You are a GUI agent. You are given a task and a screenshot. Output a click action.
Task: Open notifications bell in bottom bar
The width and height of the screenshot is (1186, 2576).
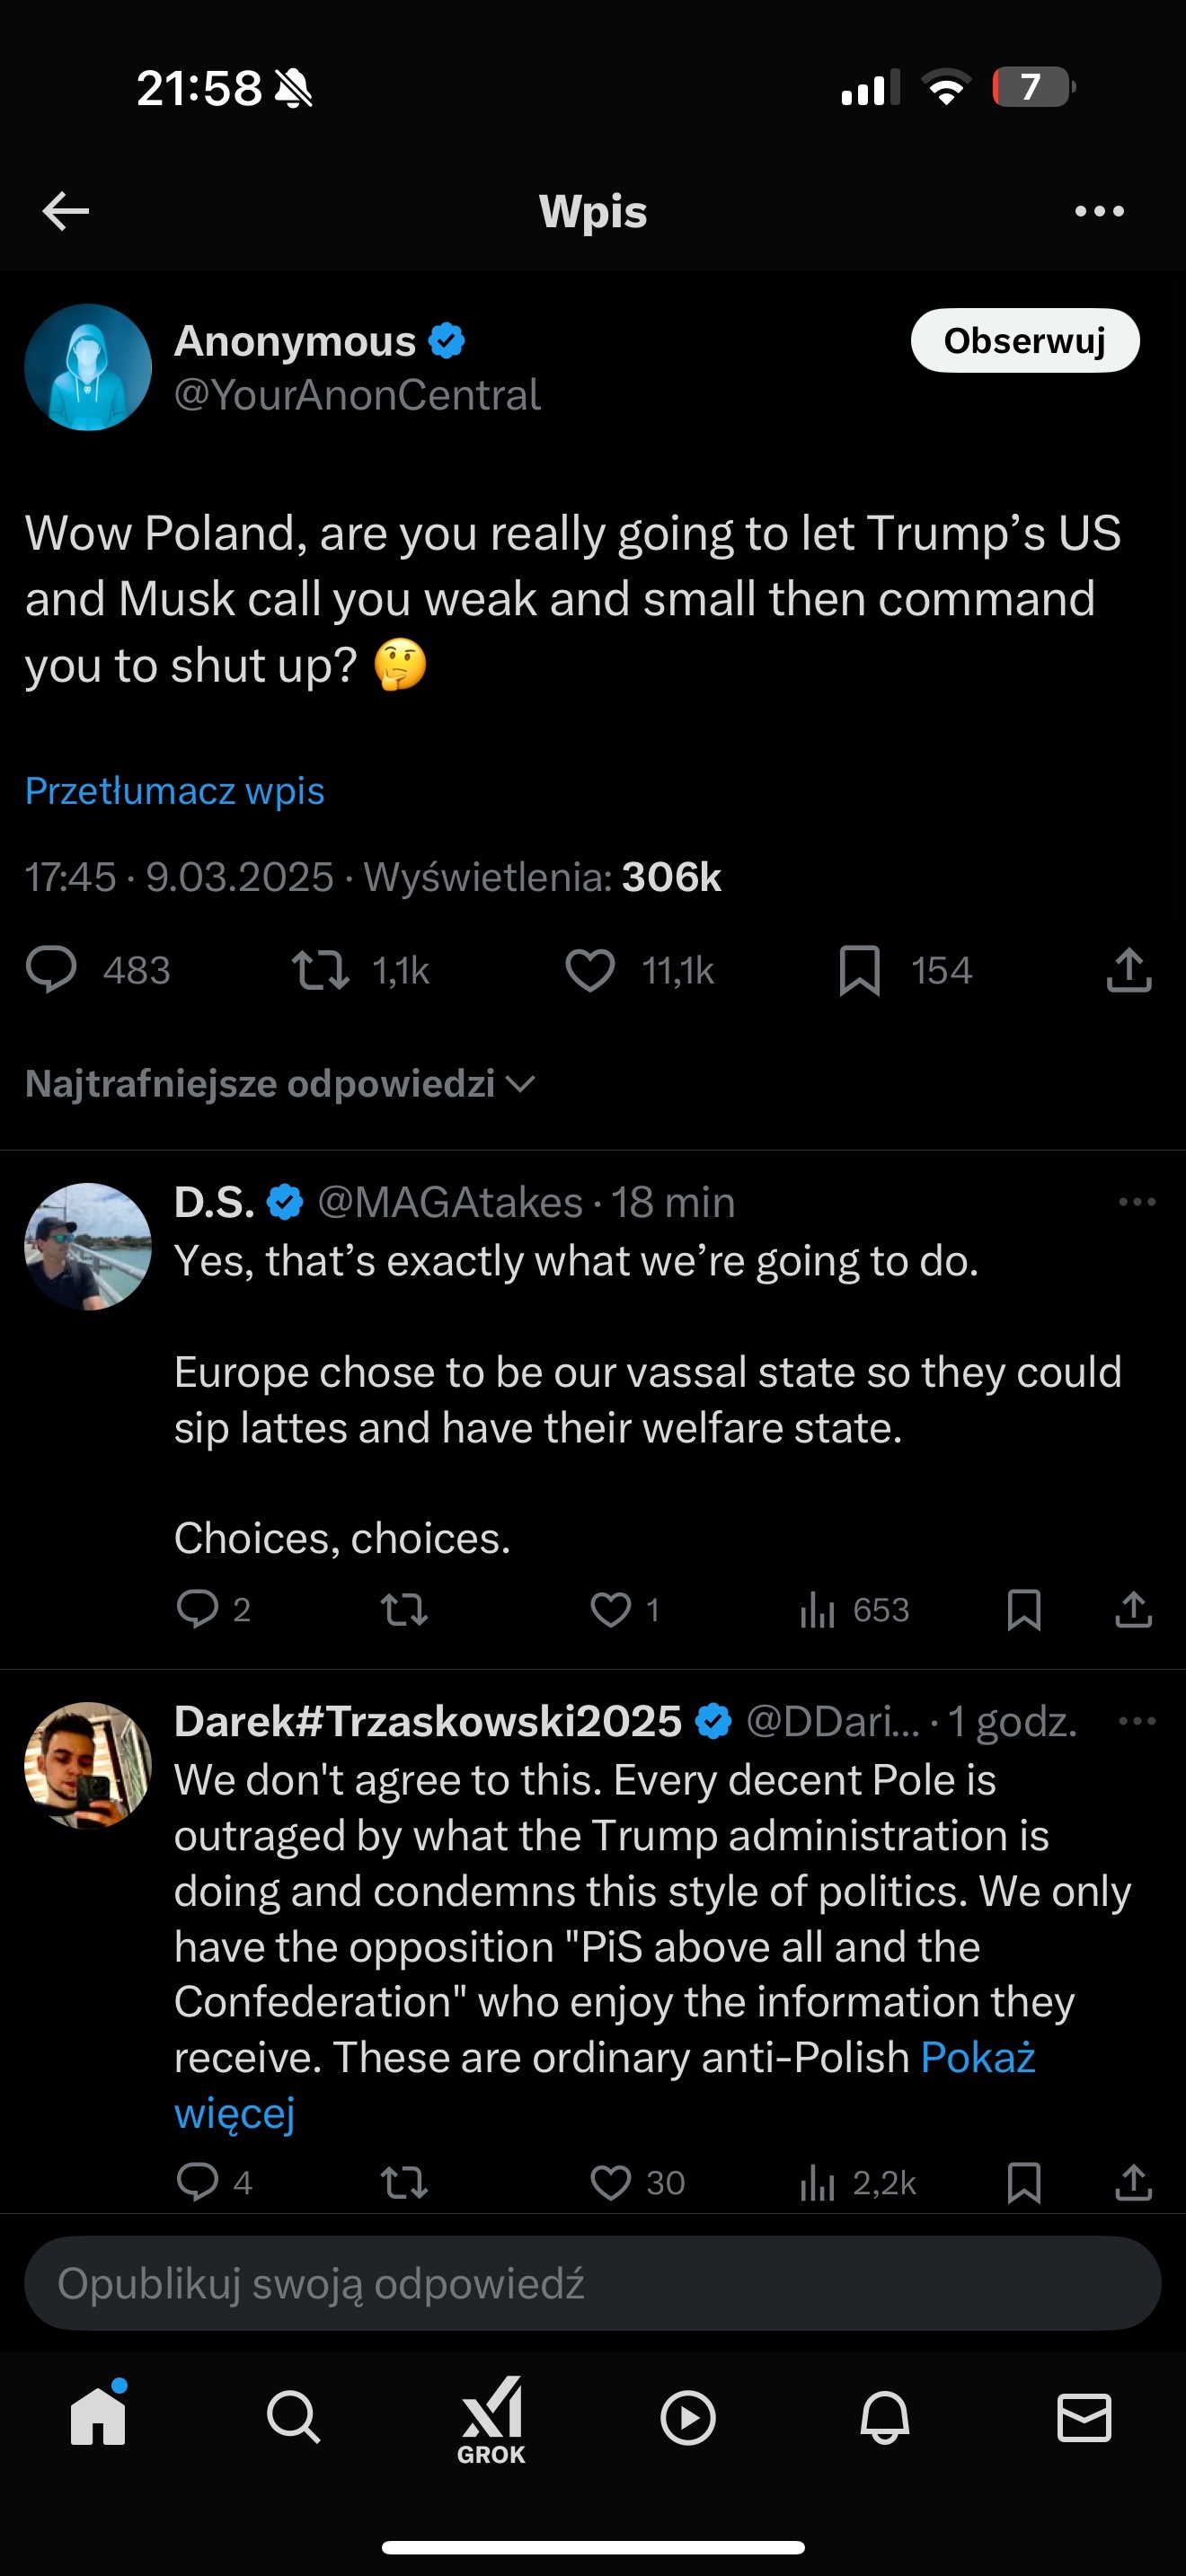pyautogui.click(x=885, y=2418)
